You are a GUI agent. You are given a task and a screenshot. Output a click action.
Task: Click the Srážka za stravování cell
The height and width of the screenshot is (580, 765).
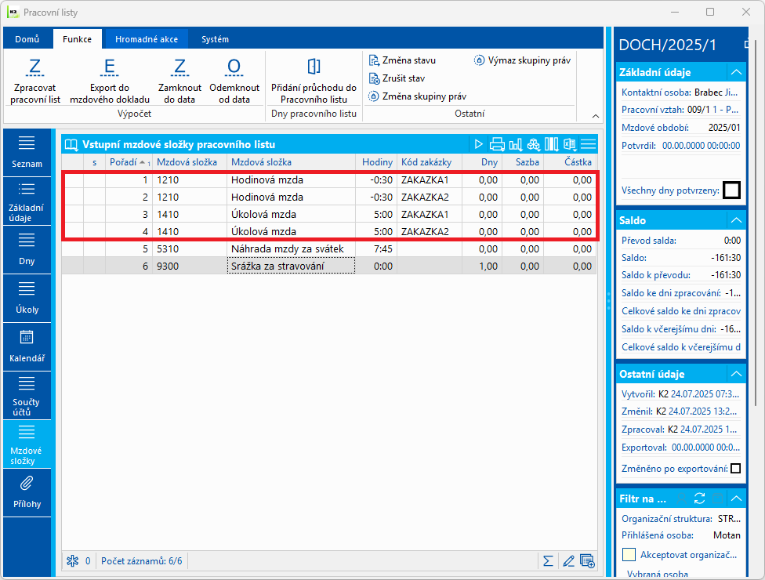291,266
